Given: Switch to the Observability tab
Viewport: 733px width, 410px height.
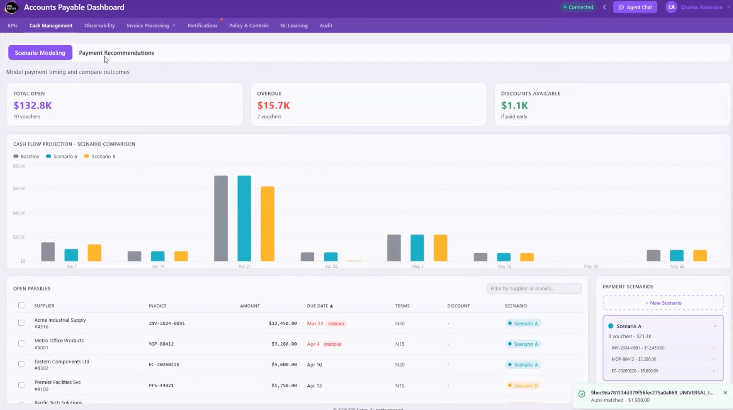Looking at the screenshot, I should 99,26.
